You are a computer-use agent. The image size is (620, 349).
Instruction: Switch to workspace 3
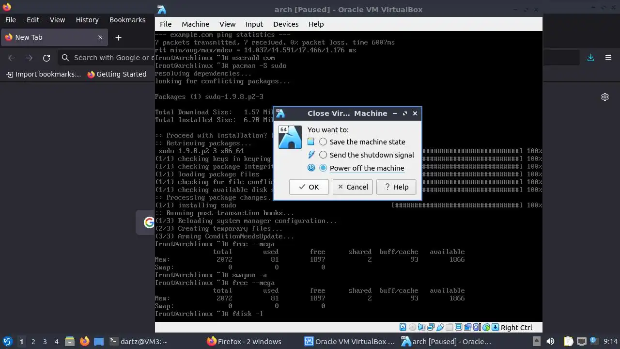[x=45, y=342]
